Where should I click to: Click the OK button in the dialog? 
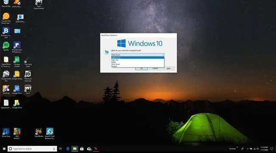pos(141,68)
